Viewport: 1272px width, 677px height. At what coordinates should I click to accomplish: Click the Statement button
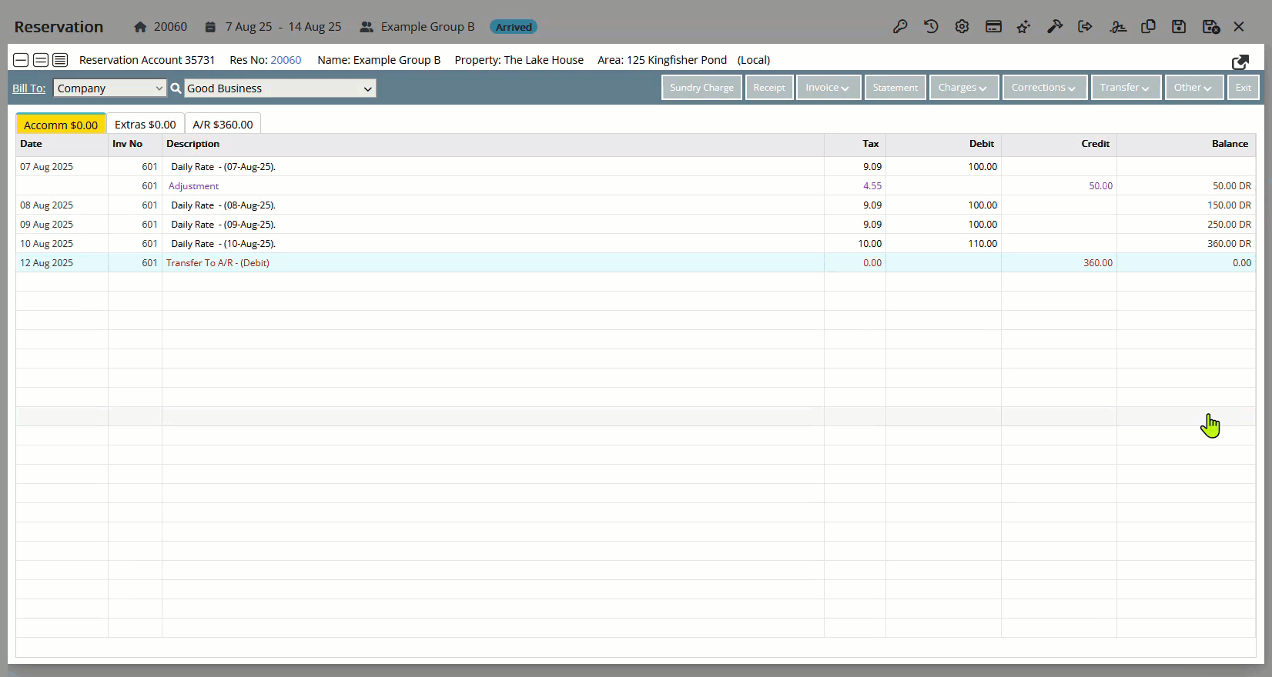[x=895, y=88]
